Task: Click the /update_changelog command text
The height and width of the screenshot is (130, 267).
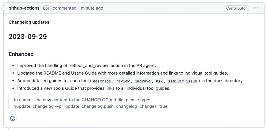Action: tap(91, 106)
